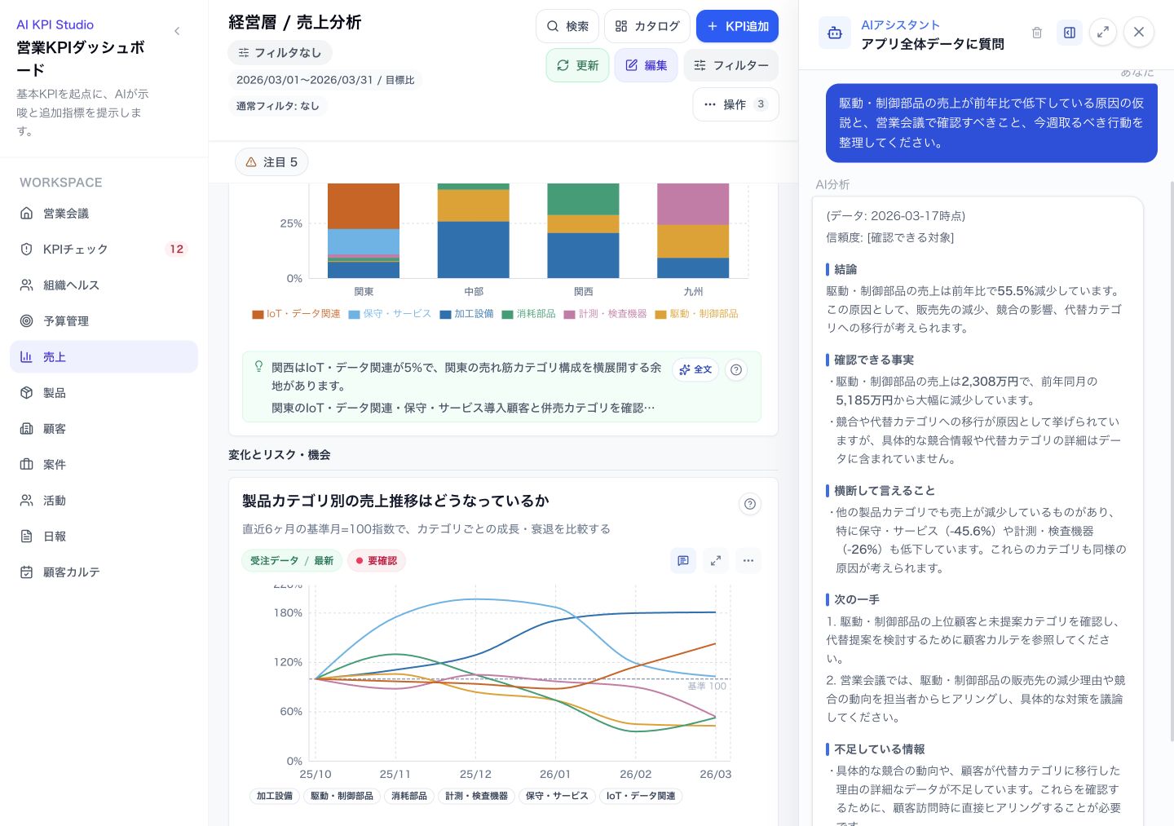
Task: Toggle 駆動・制御部品 legend entry in bar chart
Action: (697, 314)
